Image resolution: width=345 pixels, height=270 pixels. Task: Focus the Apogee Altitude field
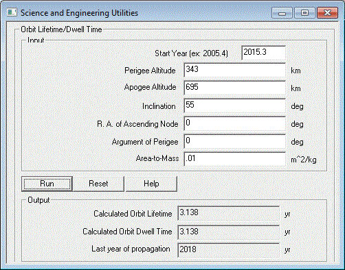coord(234,88)
